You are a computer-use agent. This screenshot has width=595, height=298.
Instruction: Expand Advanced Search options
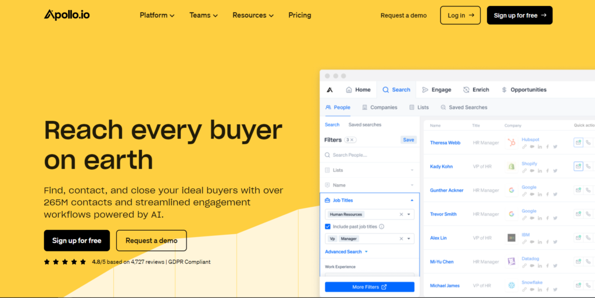pyautogui.click(x=346, y=252)
